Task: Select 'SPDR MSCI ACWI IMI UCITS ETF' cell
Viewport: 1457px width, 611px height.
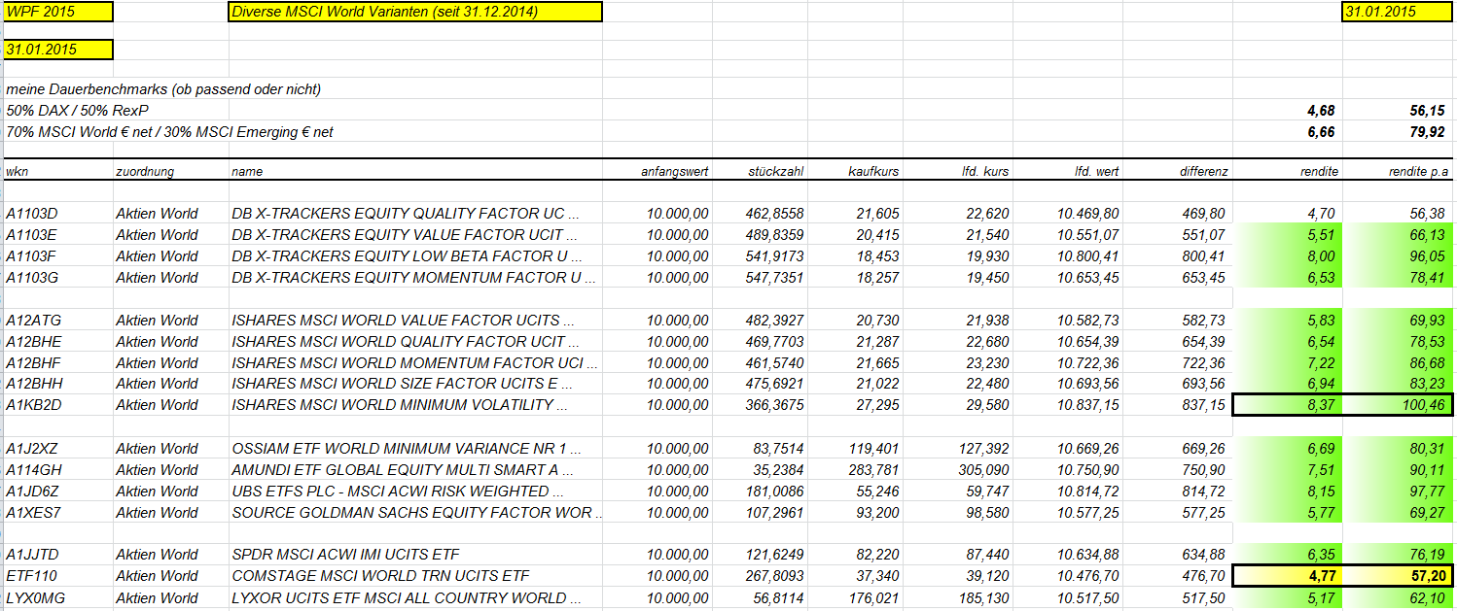Action: [x=345, y=555]
